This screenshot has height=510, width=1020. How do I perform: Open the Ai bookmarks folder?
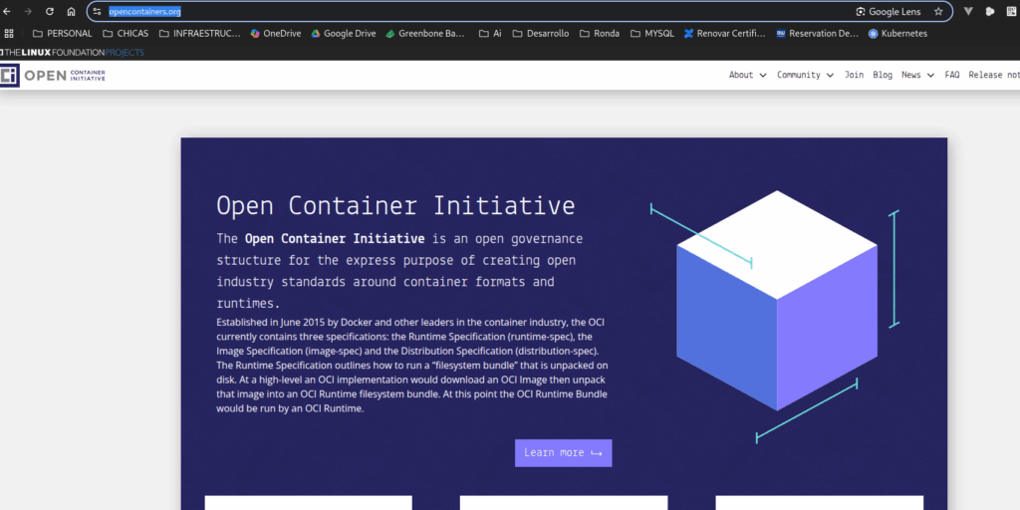[x=490, y=33]
